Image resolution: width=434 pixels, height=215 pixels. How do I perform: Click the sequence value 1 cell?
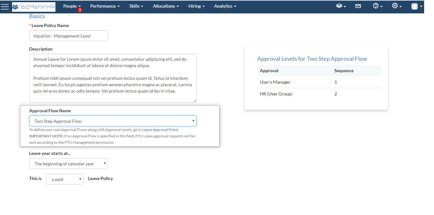(336, 82)
